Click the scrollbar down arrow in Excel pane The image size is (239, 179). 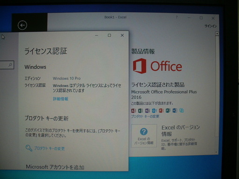[x=216, y=152]
